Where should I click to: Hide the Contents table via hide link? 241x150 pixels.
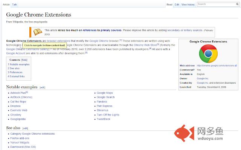(24, 60)
